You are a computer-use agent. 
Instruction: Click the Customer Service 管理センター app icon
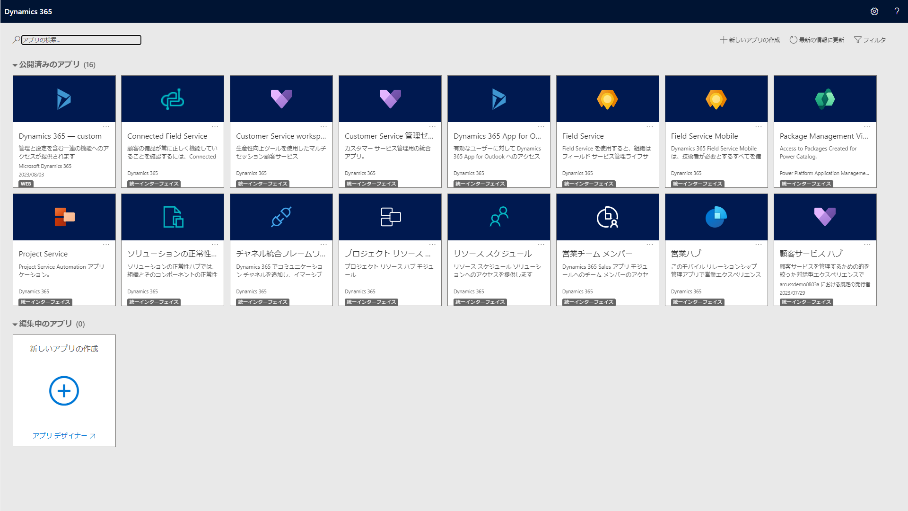[x=390, y=99]
